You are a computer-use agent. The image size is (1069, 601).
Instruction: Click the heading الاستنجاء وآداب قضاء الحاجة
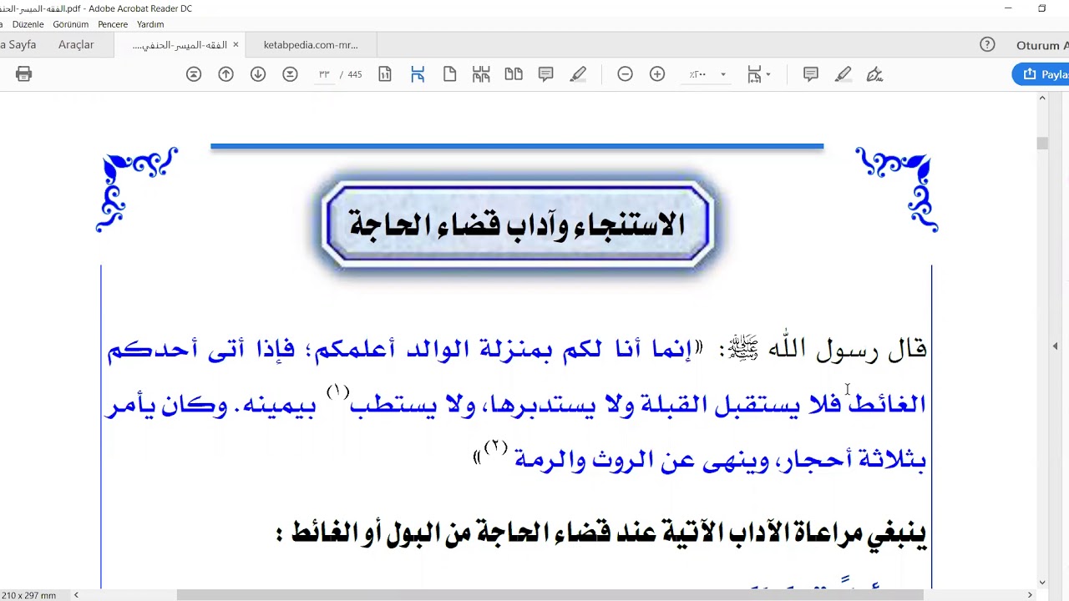tap(517, 224)
